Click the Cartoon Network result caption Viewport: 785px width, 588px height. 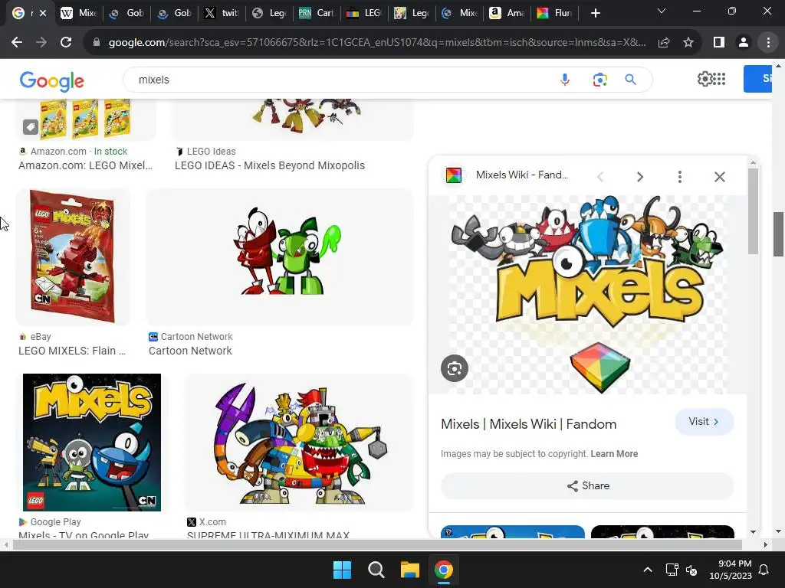(x=190, y=351)
